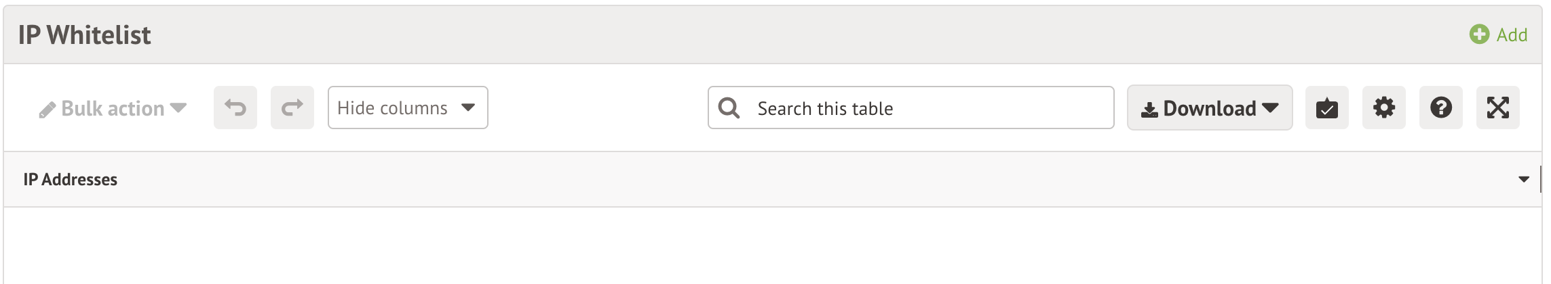The image size is (1551, 284).
Task: Click the green plus icon beside Add
Action: 1479,34
